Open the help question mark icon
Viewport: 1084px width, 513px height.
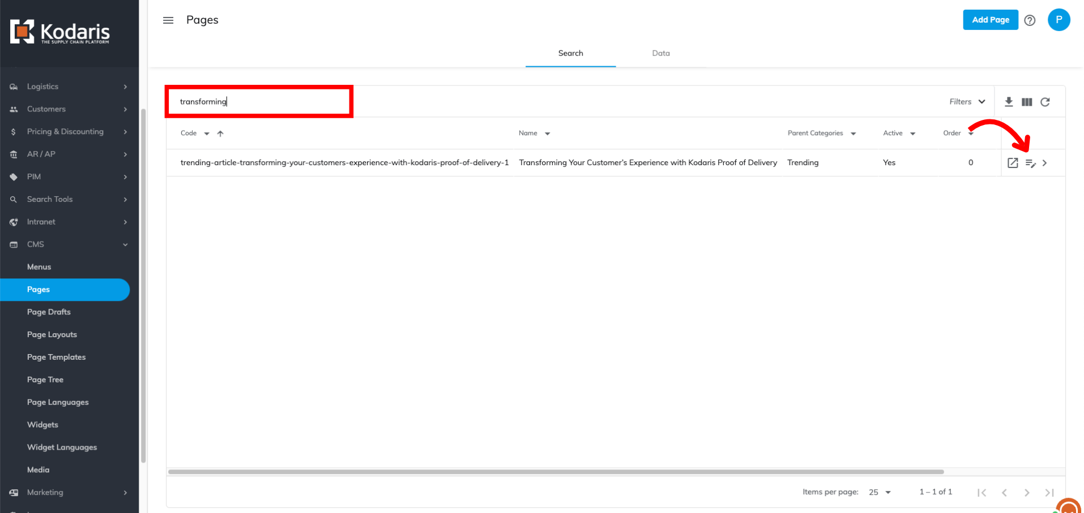click(x=1030, y=20)
